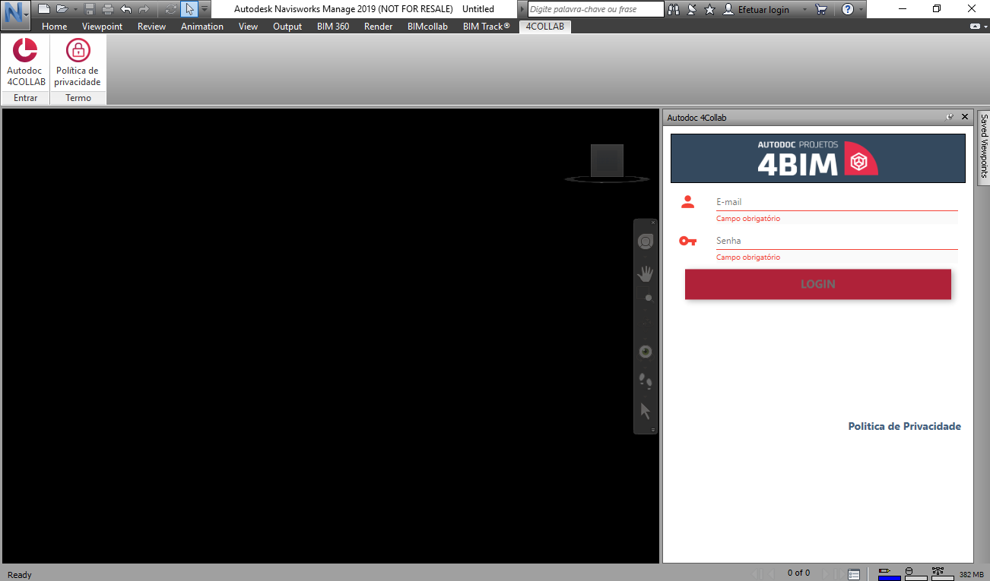Click the keyword search box
Screen dimensions: 990x581
(595, 9)
